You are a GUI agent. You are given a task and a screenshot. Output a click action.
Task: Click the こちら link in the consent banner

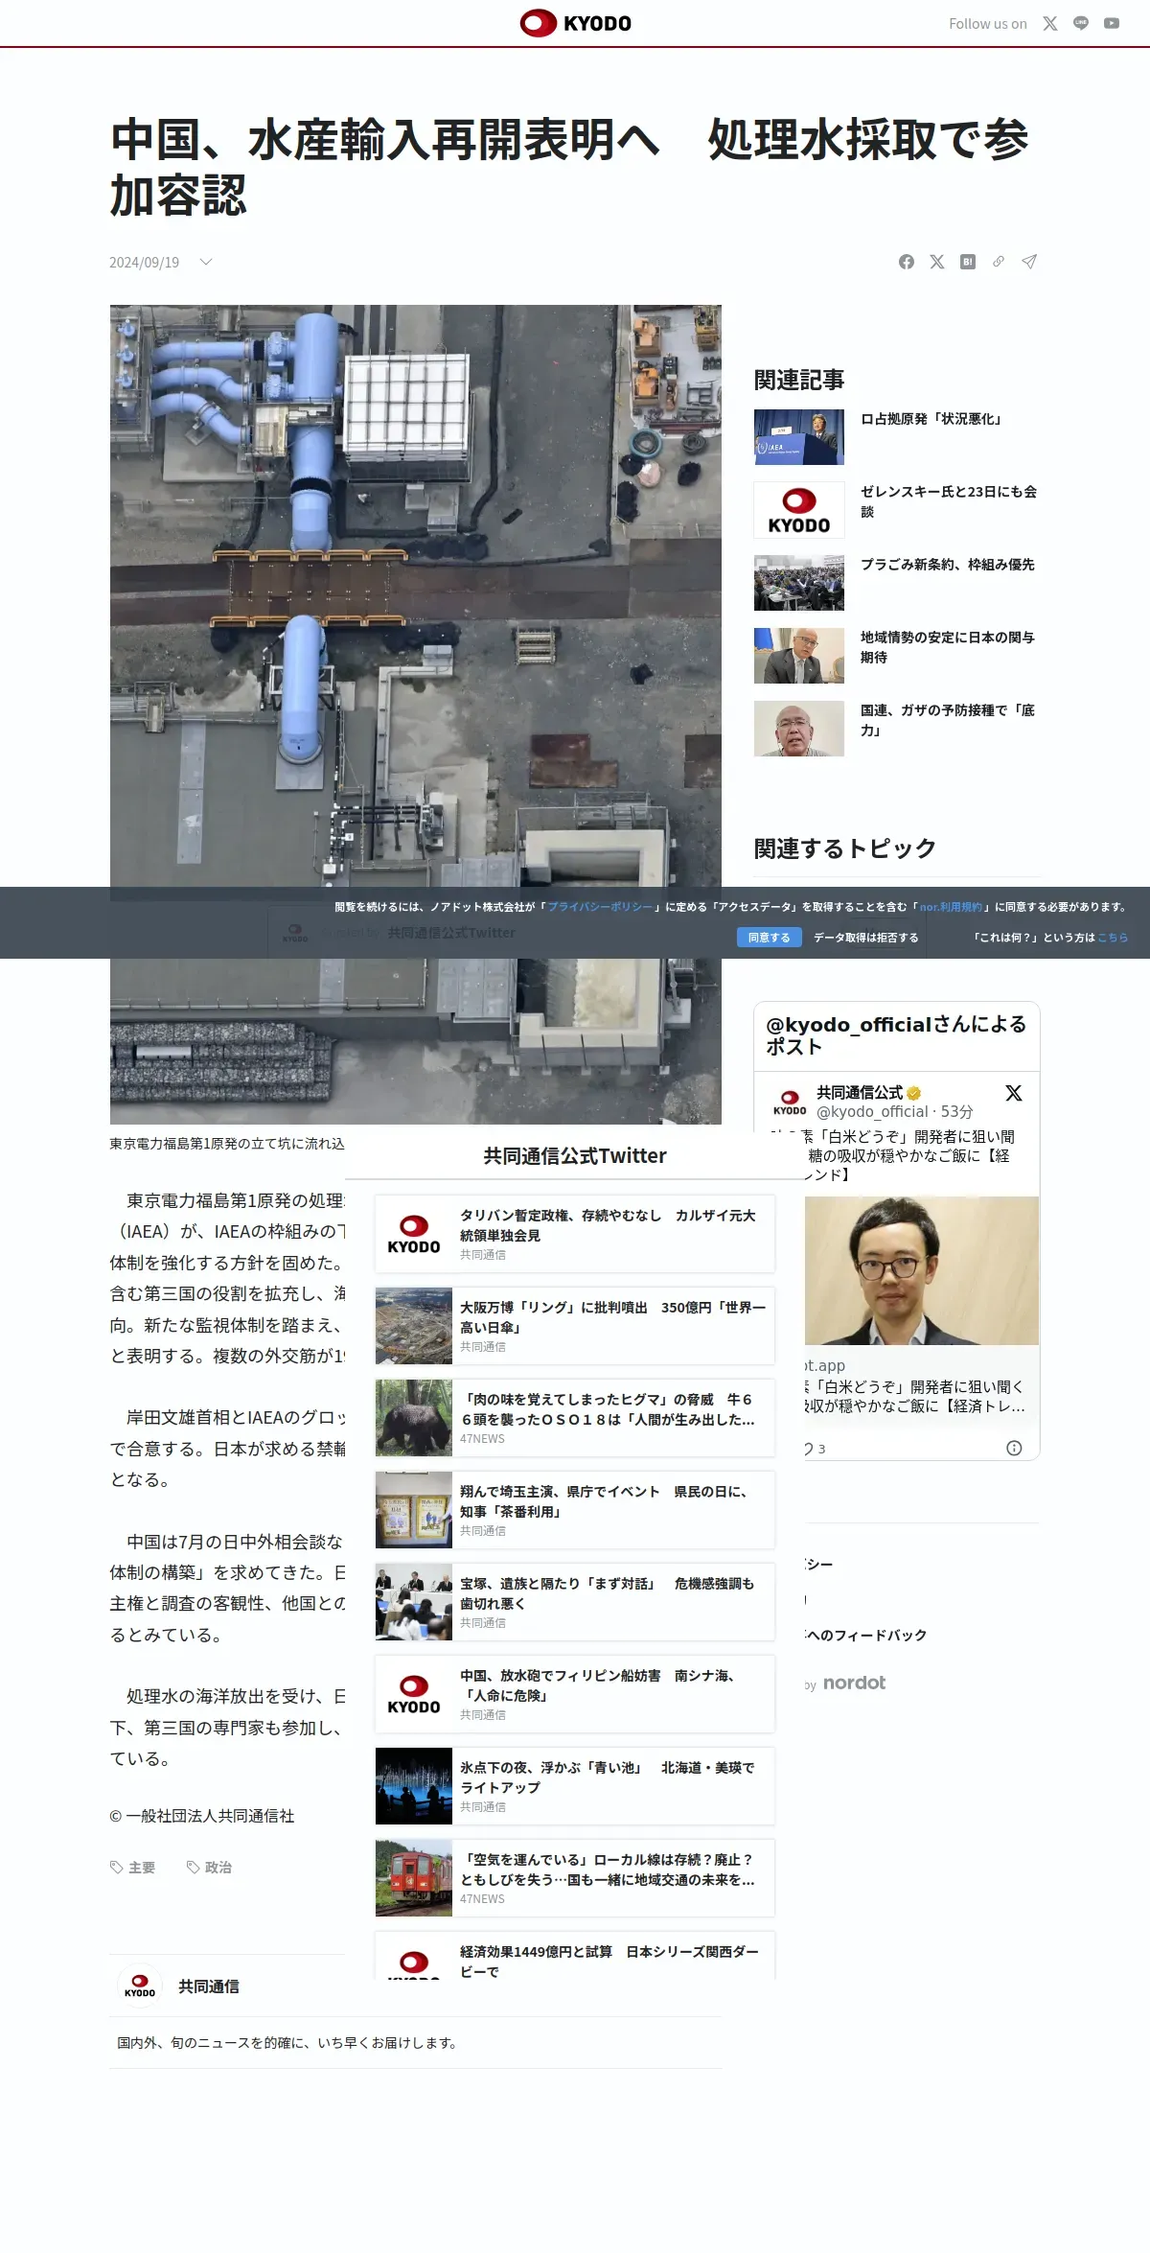coord(1113,938)
